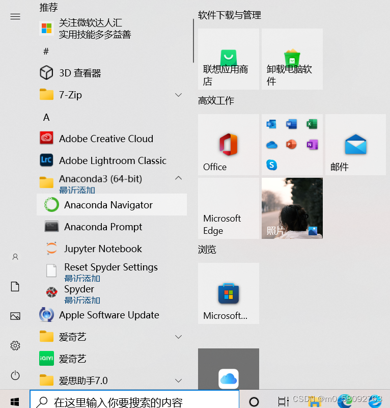Open Documents icon in Start sidebar
Screen dimensions: 390x408
(15, 286)
